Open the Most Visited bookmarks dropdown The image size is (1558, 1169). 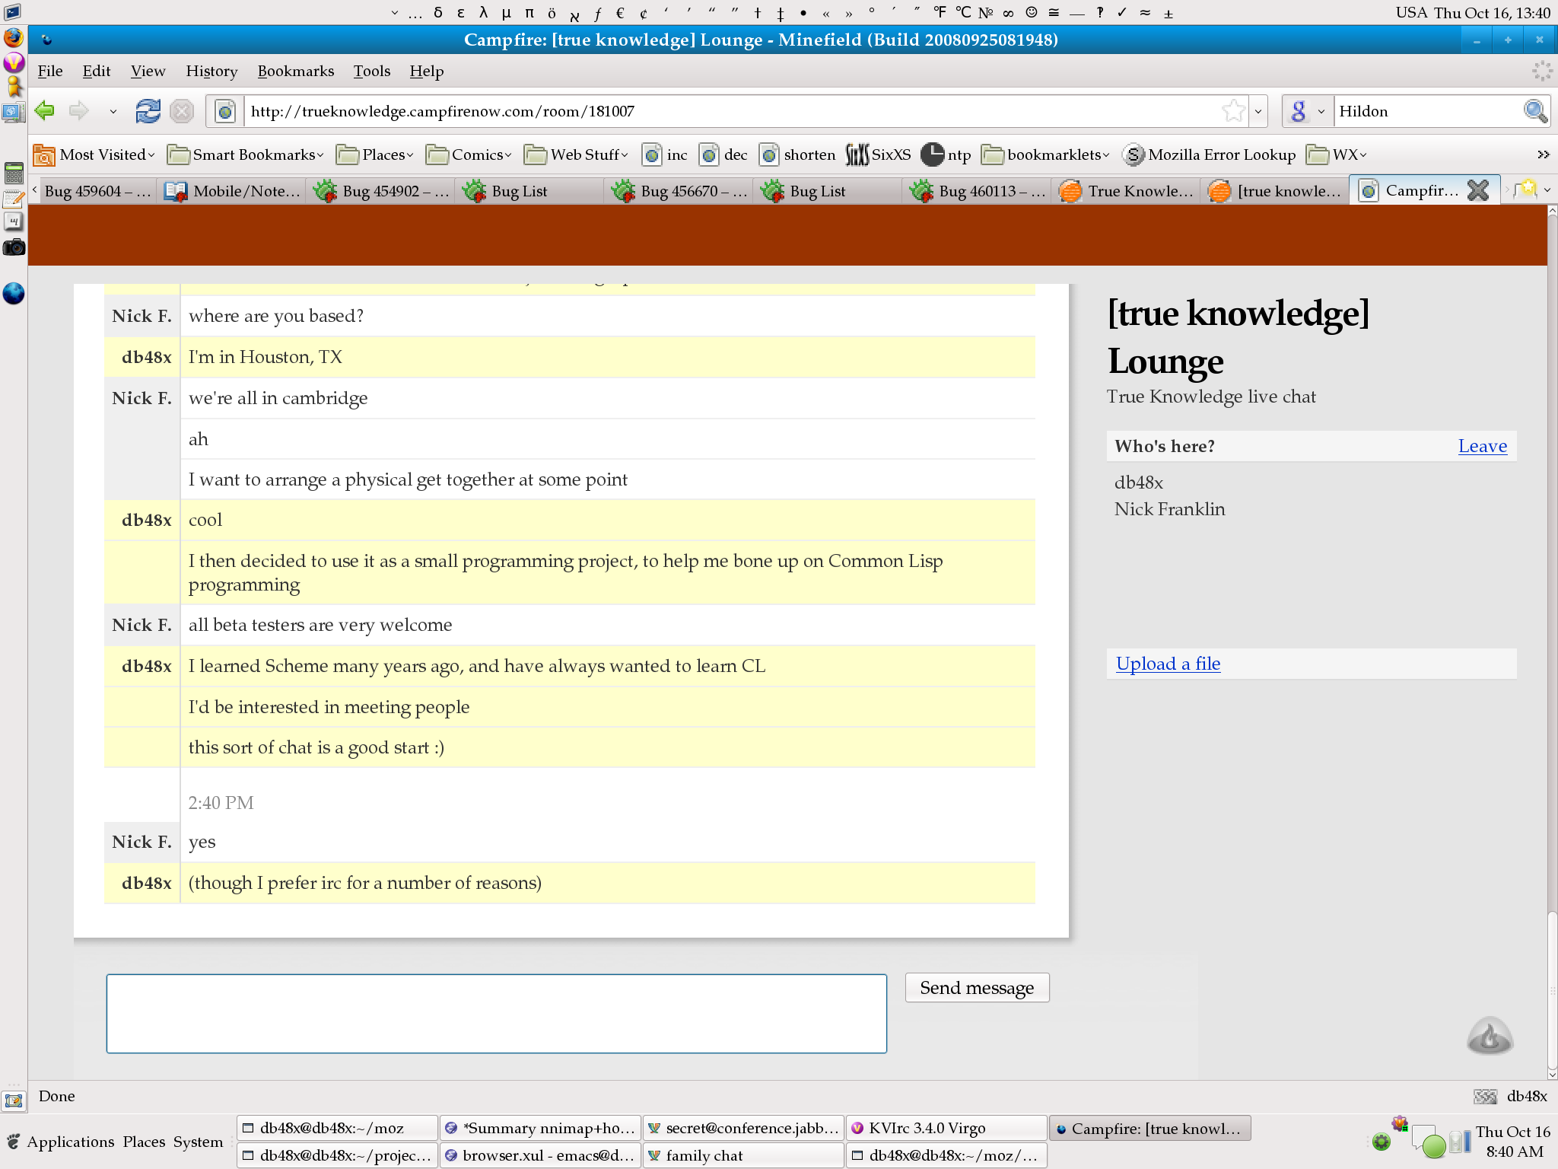click(94, 154)
